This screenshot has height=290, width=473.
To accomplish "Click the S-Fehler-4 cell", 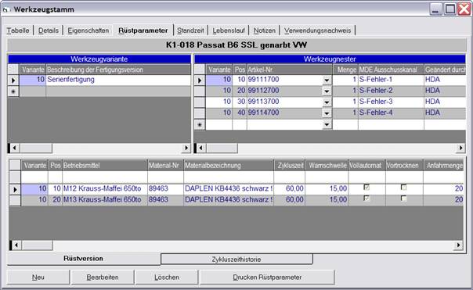I will [391, 113].
